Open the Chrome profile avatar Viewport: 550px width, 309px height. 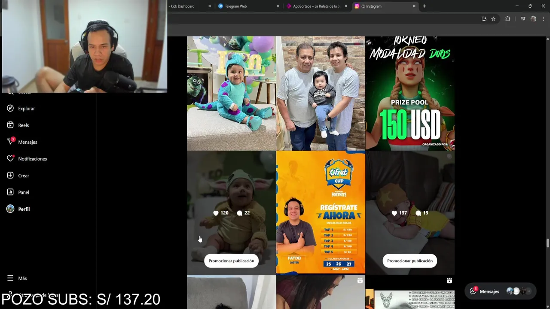[533, 19]
